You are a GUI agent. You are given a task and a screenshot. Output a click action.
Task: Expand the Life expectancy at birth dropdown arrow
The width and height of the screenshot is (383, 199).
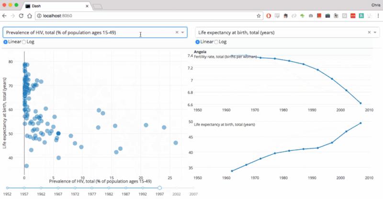pyautogui.click(x=375, y=32)
